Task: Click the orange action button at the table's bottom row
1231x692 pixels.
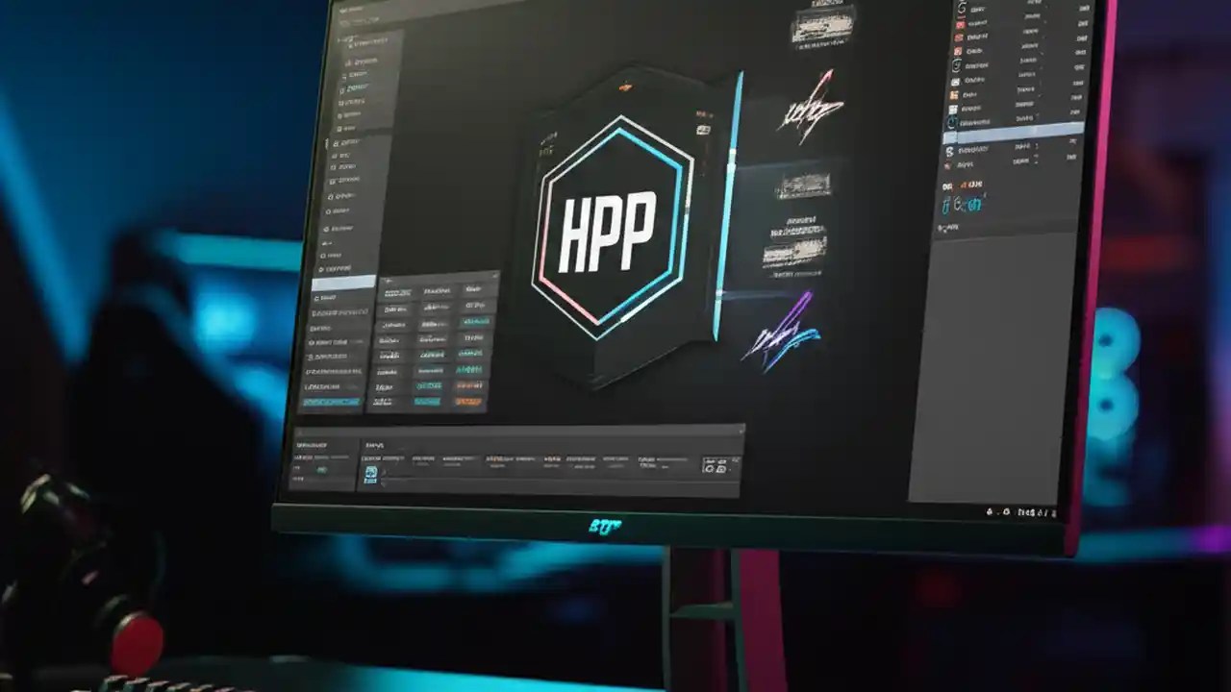Action: 469,403
